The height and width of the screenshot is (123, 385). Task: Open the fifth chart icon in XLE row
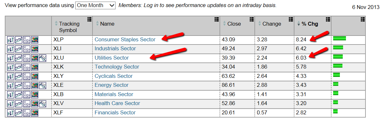(43, 86)
